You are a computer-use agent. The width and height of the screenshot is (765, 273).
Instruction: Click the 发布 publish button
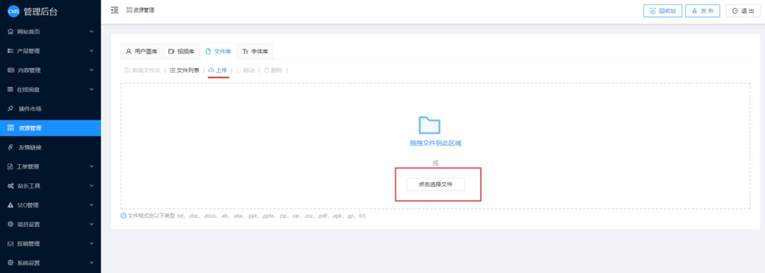[703, 11]
